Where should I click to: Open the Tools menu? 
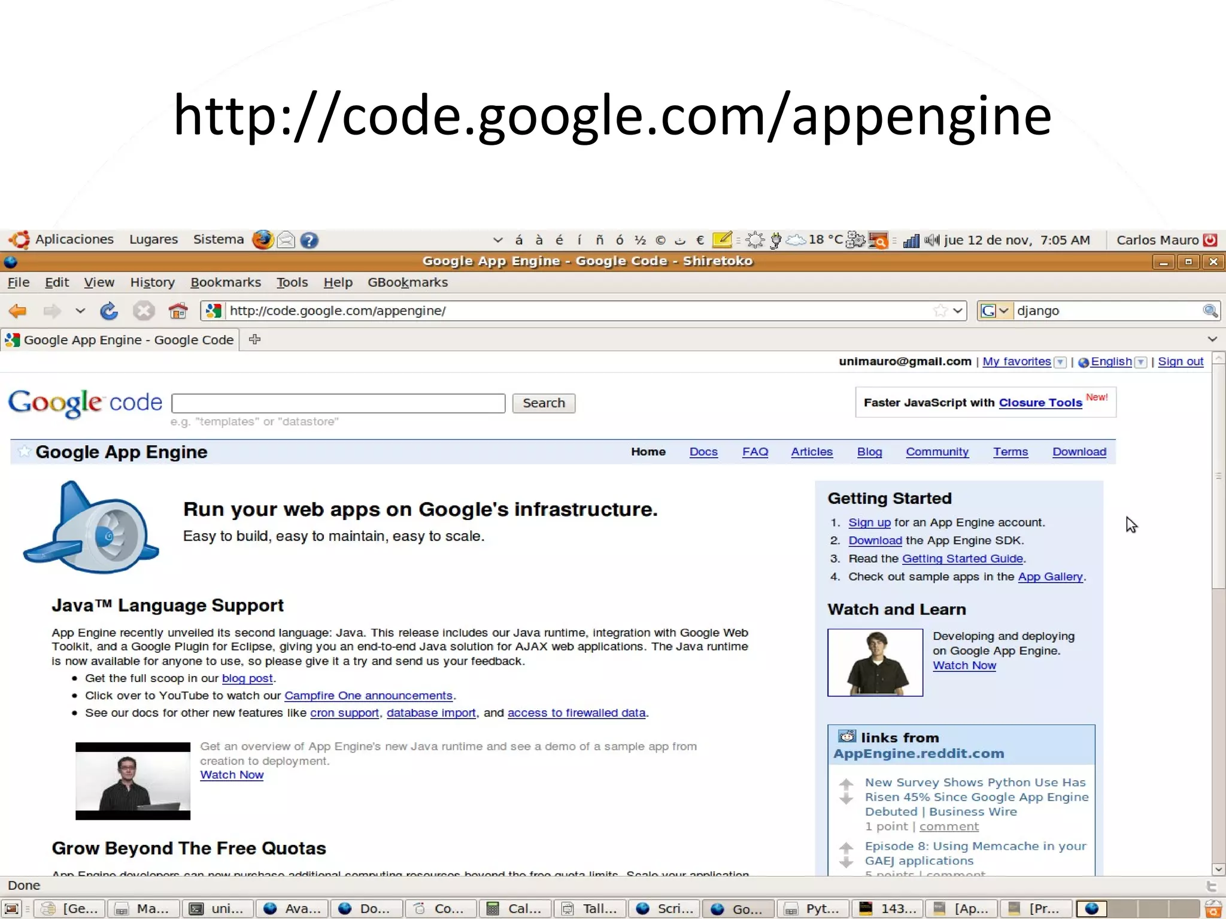point(292,282)
